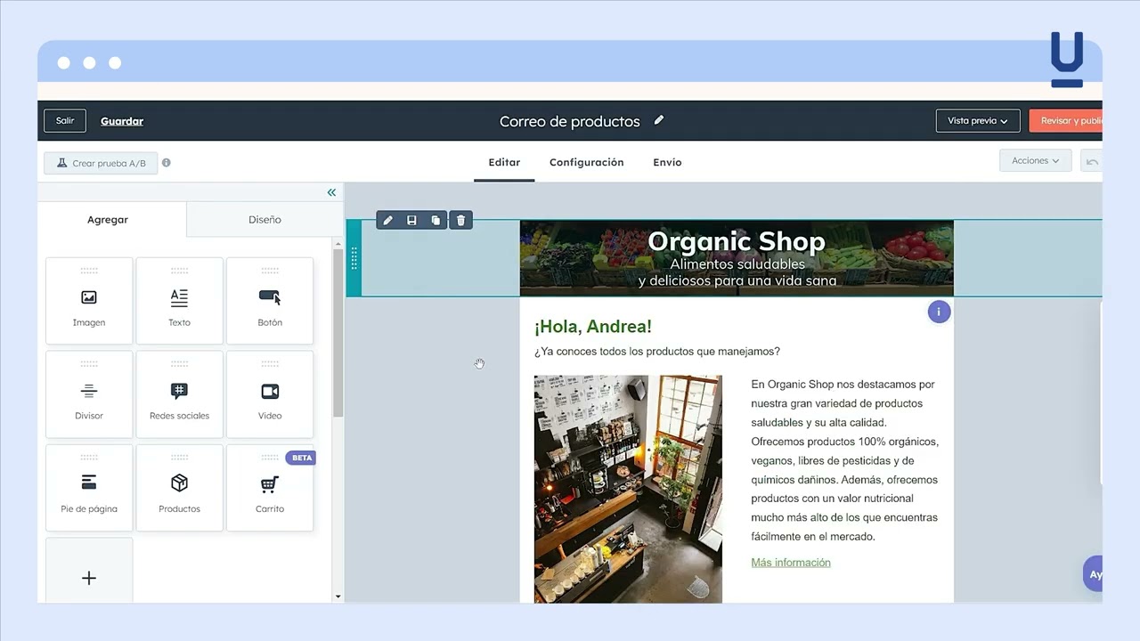Select the Texto module
The image size is (1140, 641).
(x=179, y=301)
